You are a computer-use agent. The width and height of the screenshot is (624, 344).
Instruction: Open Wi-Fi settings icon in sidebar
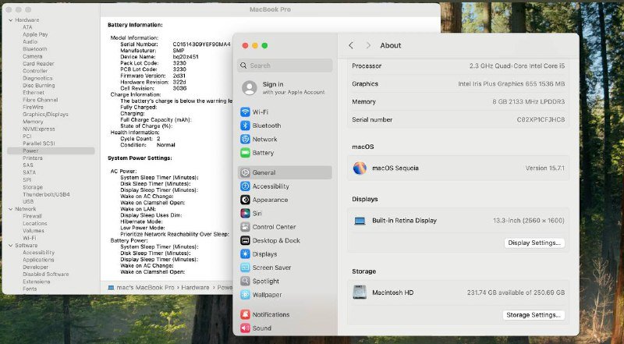click(245, 112)
